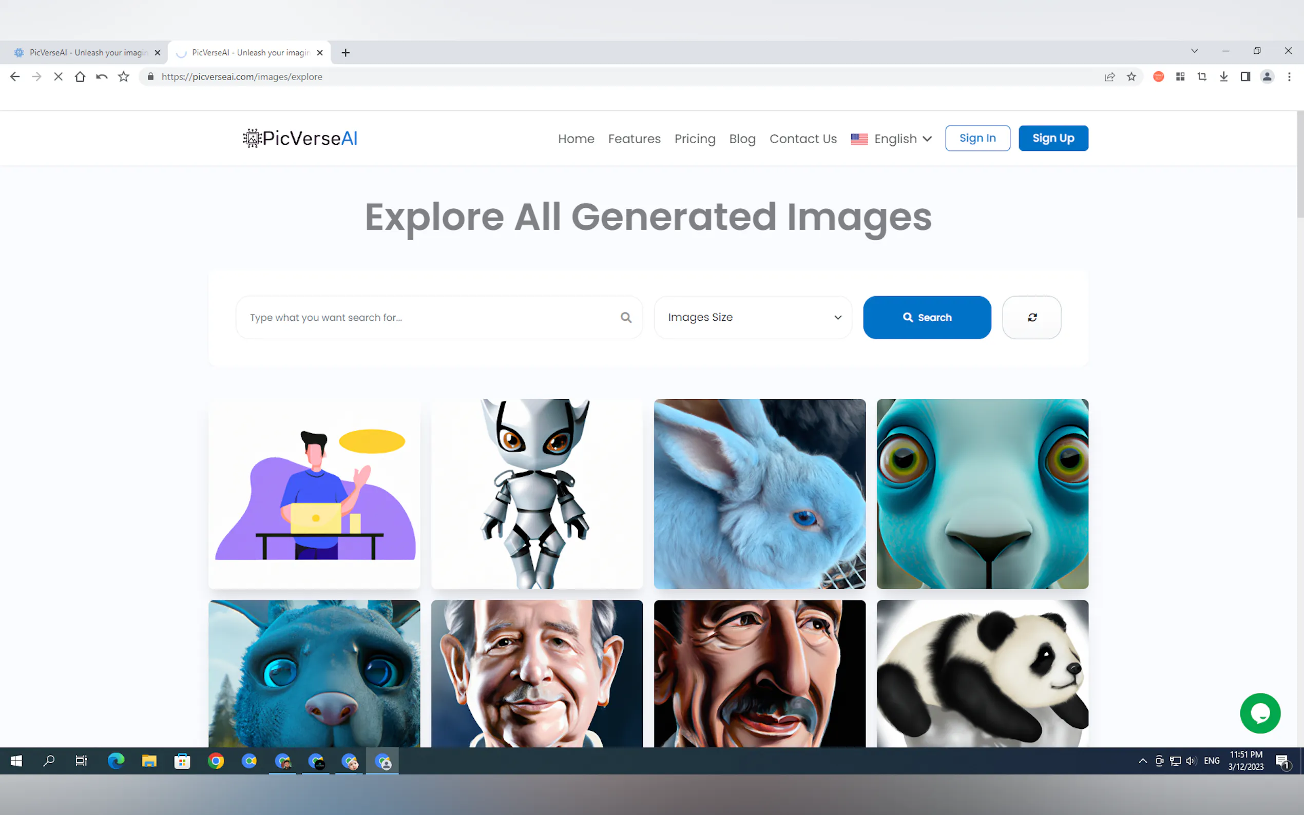The width and height of the screenshot is (1304, 815).
Task: Click the Sign Up button
Action: (1053, 138)
